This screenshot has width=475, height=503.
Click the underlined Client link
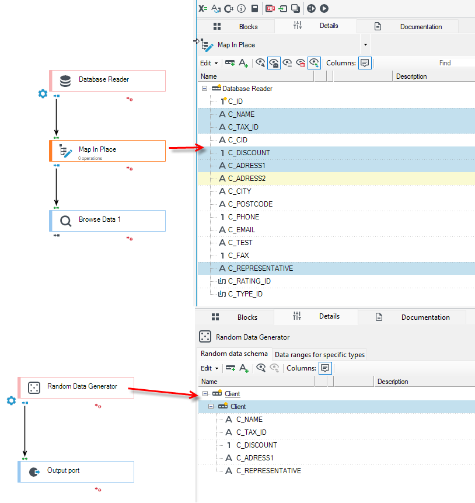click(x=232, y=394)
